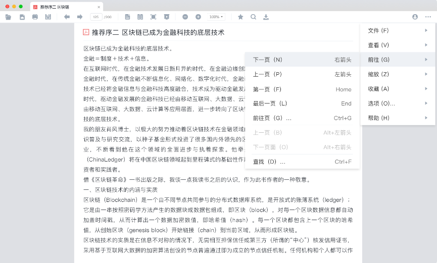Click the print icon

(35, 17)
